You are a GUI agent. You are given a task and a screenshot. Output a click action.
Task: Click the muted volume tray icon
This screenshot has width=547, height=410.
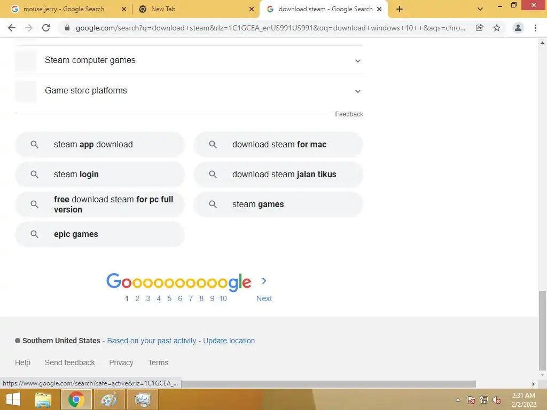point(497,400)
